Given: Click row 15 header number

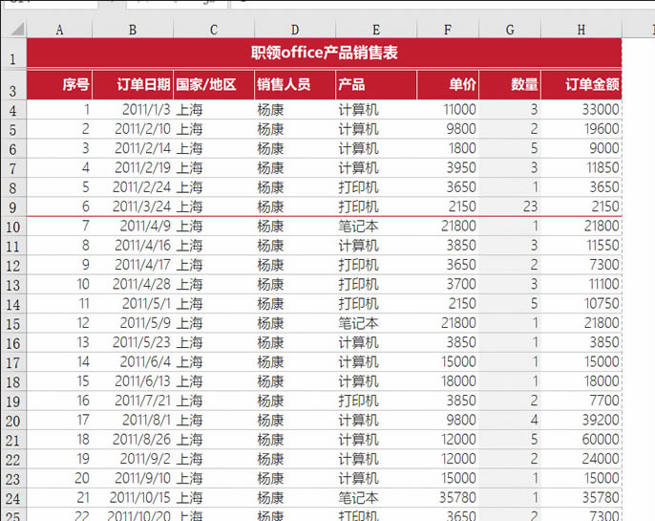Looking at the screenshot, I should click(12, 324).
